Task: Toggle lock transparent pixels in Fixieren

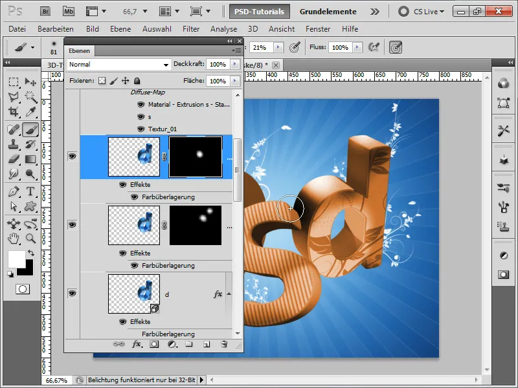Action: coord(102,81)
